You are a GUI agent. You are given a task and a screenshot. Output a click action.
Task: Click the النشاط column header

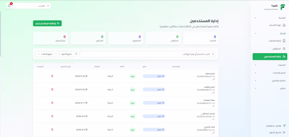click(x=97, y=66)
